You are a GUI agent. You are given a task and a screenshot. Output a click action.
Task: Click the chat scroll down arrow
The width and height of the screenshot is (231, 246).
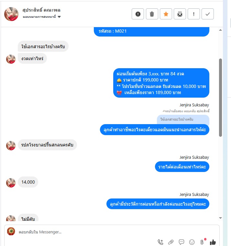(220, 218)
